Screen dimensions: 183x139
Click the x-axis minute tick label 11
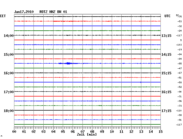click(x=121, y=132)
